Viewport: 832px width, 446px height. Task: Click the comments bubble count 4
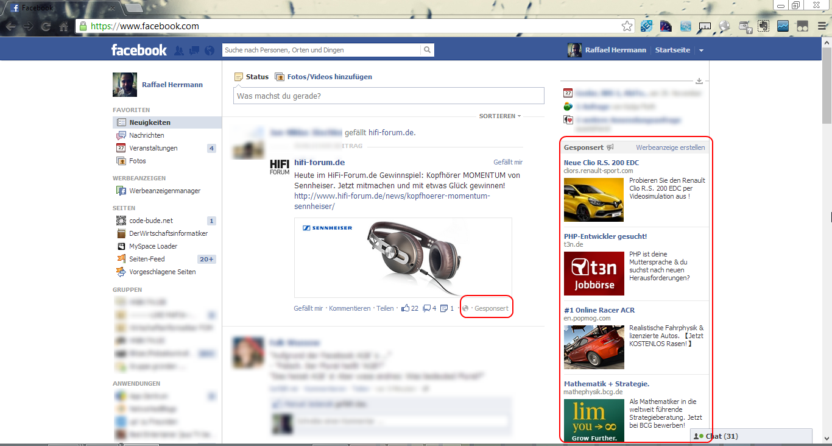(x=429, y=308)
